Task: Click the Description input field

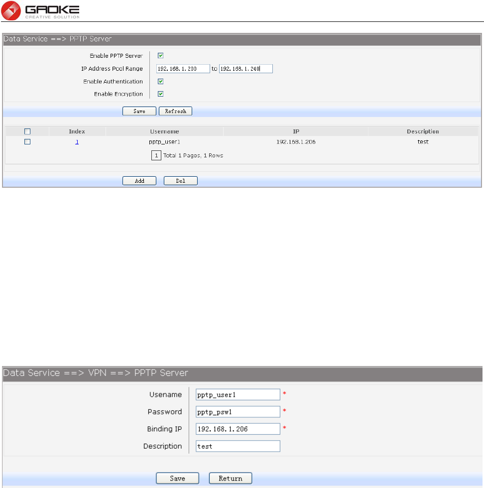Action: click(238, 446)
